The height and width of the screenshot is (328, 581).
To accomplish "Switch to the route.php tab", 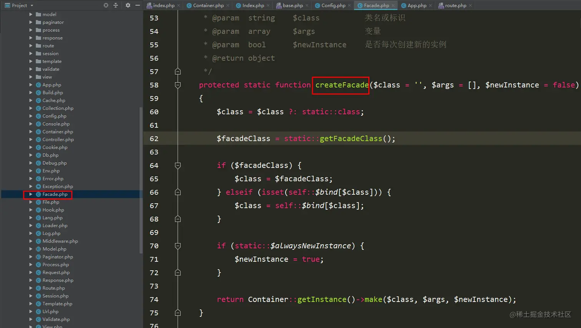I will click(455, 5).
